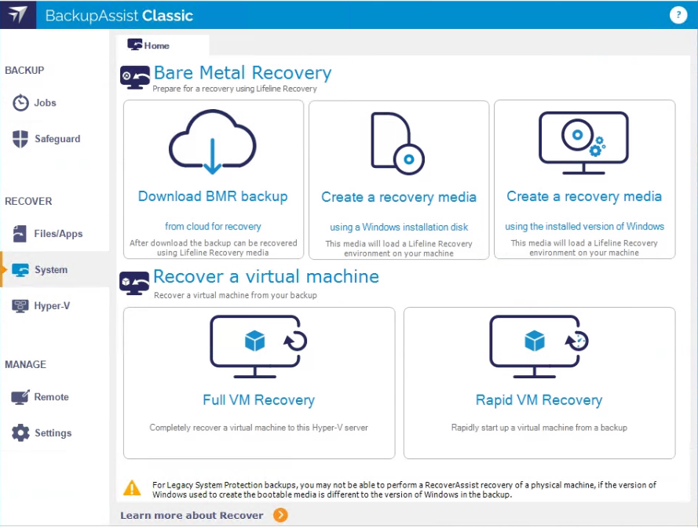Select recovery media using a Windows installation disk
This screenshot has height=529, width=698.
pos(399,180)
